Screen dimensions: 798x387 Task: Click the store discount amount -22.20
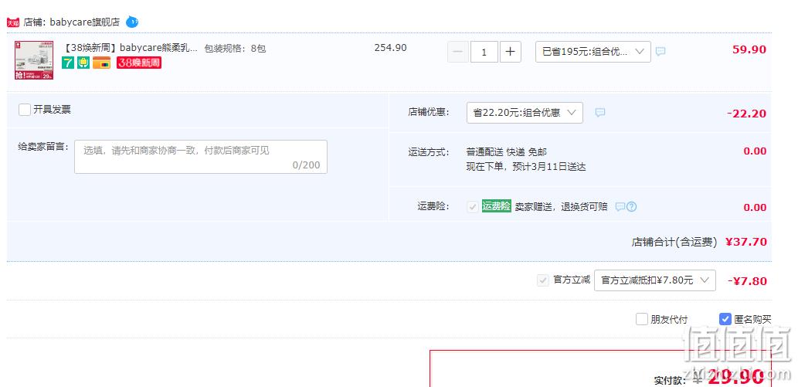coord(746,114)
